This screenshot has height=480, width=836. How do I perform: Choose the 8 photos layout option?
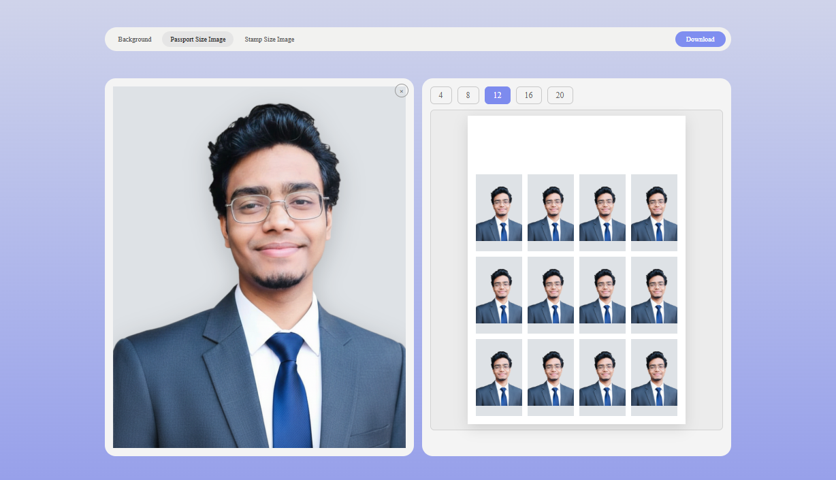coord(468,95)
